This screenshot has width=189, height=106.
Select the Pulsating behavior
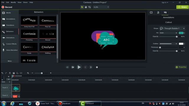click(29, 35)
